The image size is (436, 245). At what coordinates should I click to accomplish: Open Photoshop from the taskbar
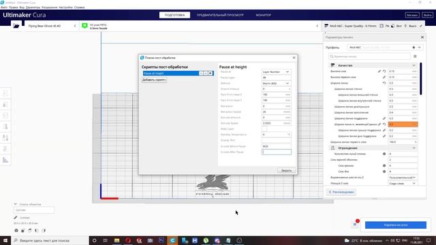pos(161,240)
